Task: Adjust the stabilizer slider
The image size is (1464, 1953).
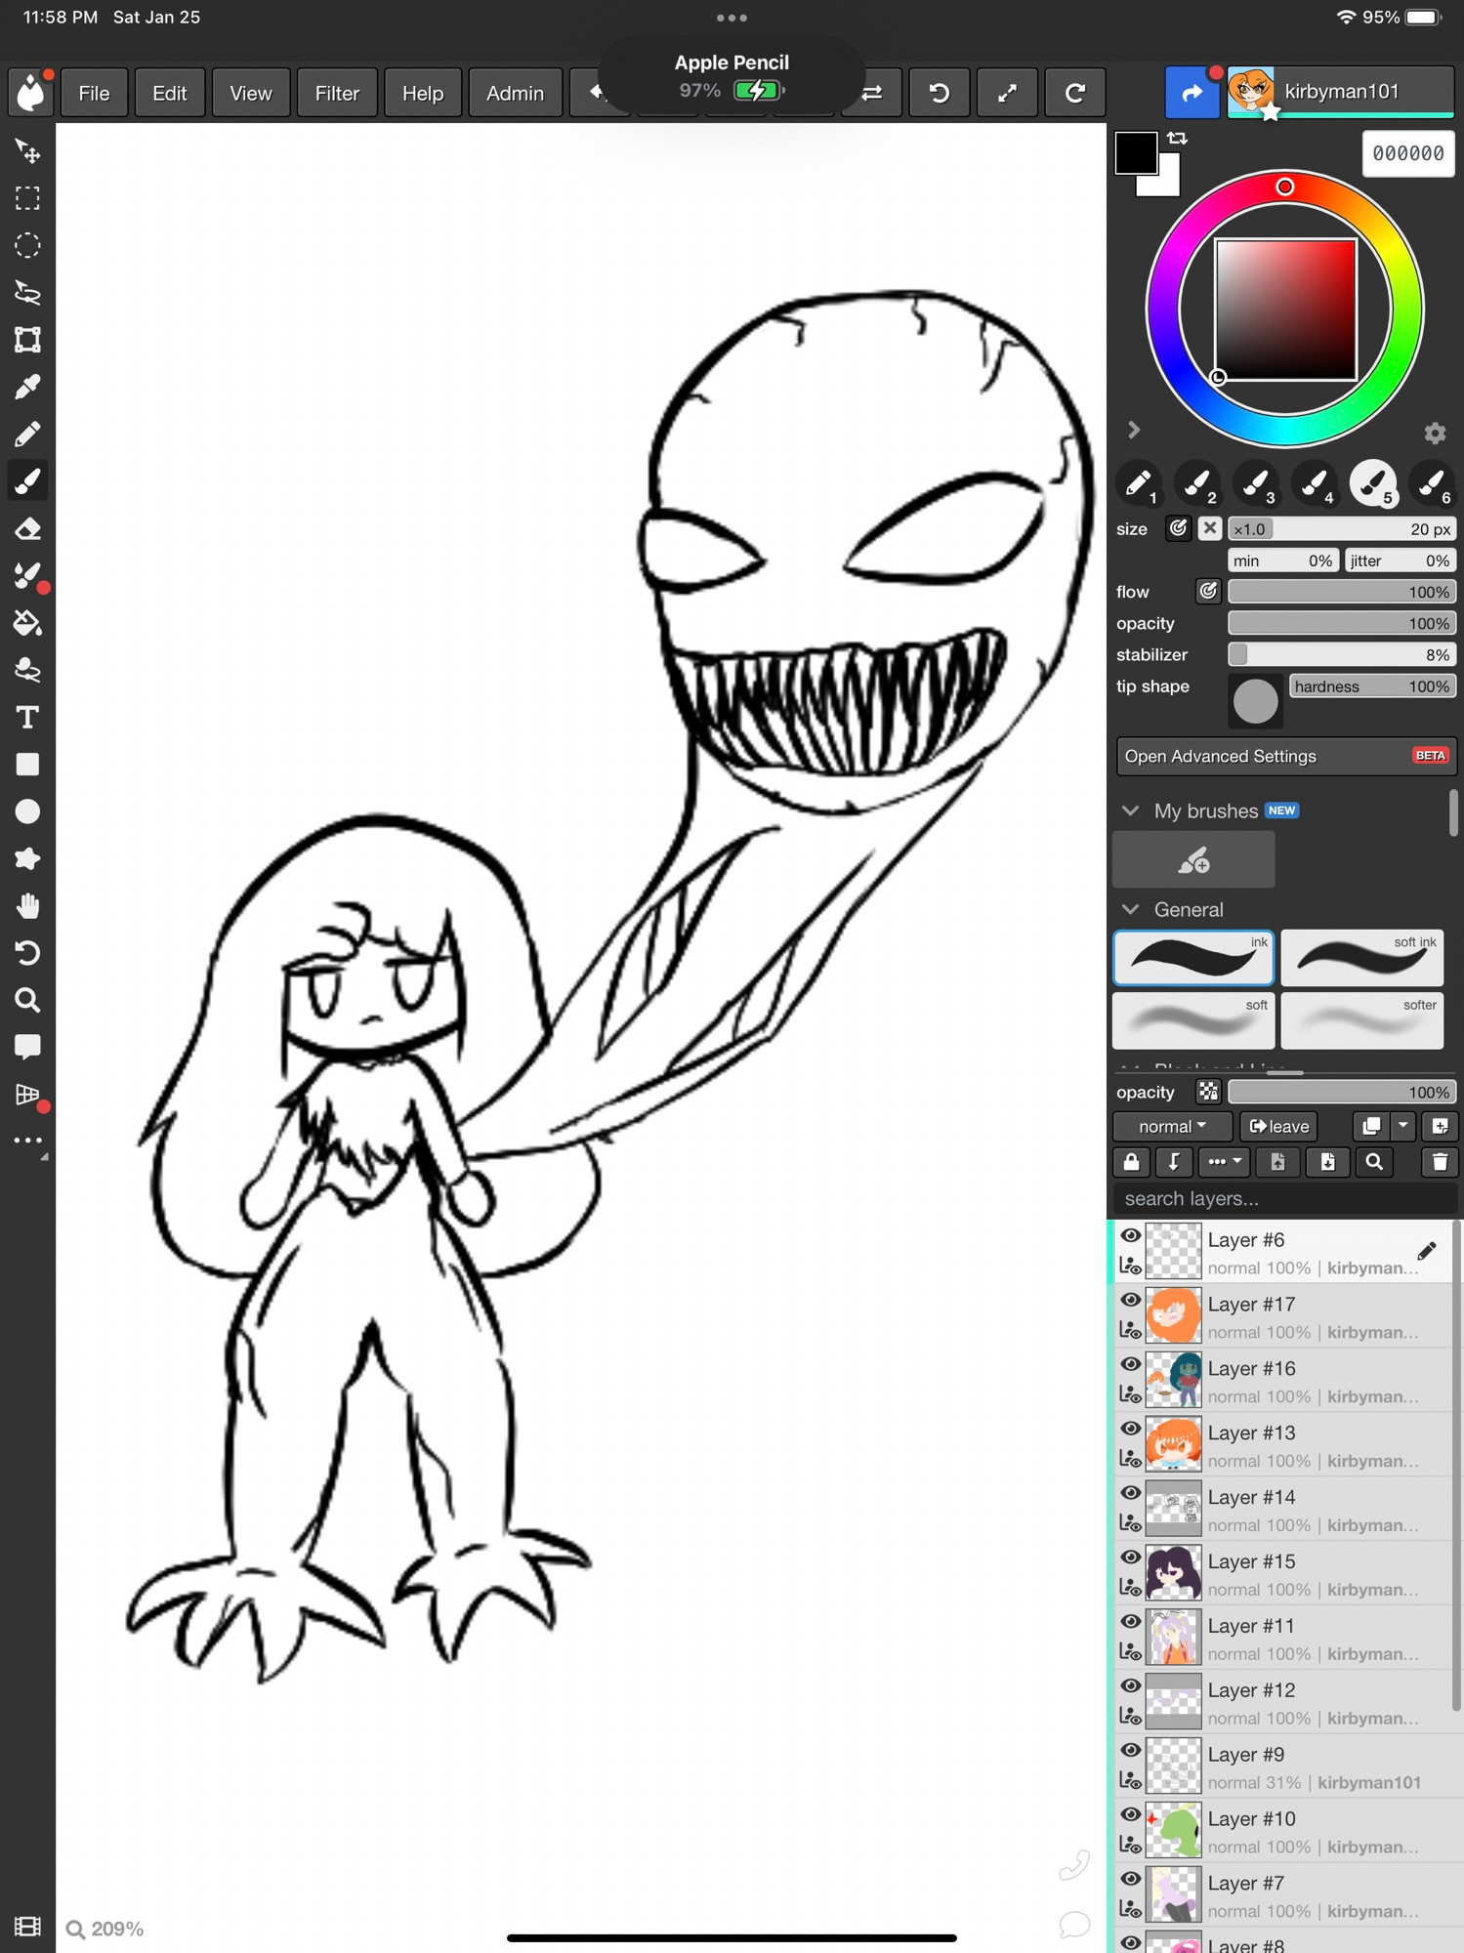Action: [x=1341, y=654]
